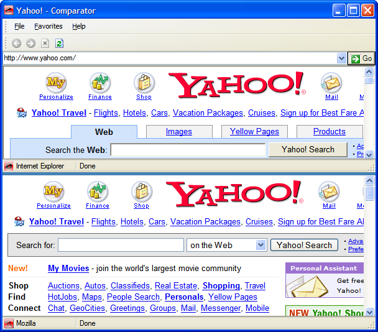Open the Favorites menu
Viewport: 378px width, 332px height.
(48, 26)
